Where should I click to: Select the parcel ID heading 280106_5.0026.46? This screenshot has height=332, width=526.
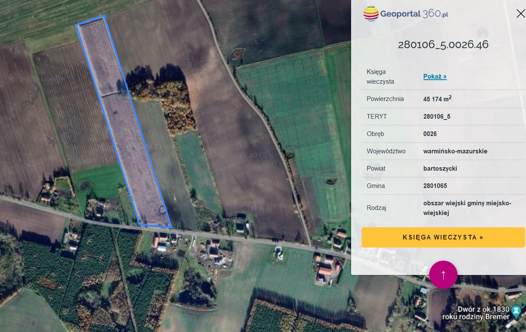coord(443,44)
